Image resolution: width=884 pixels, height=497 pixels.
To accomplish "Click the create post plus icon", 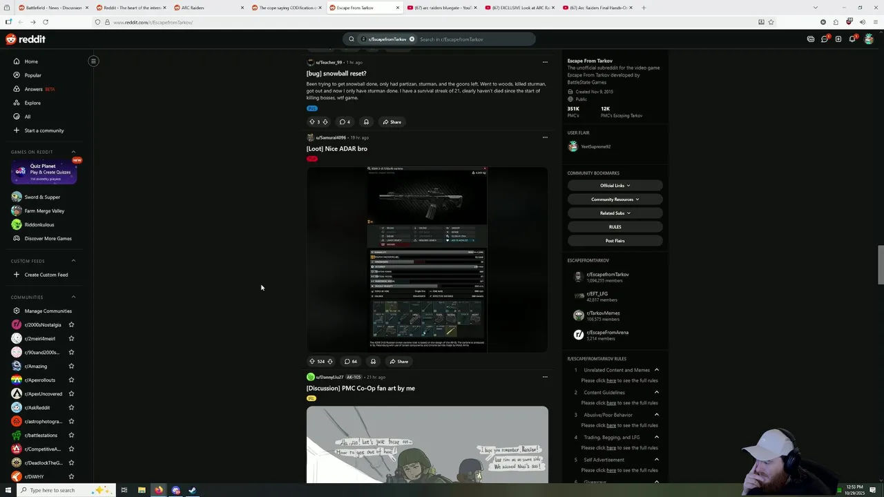I will (x=838, y=39).
